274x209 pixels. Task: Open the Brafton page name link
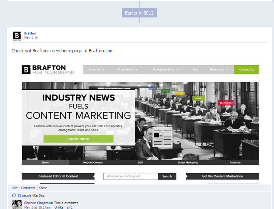[30, 33]
